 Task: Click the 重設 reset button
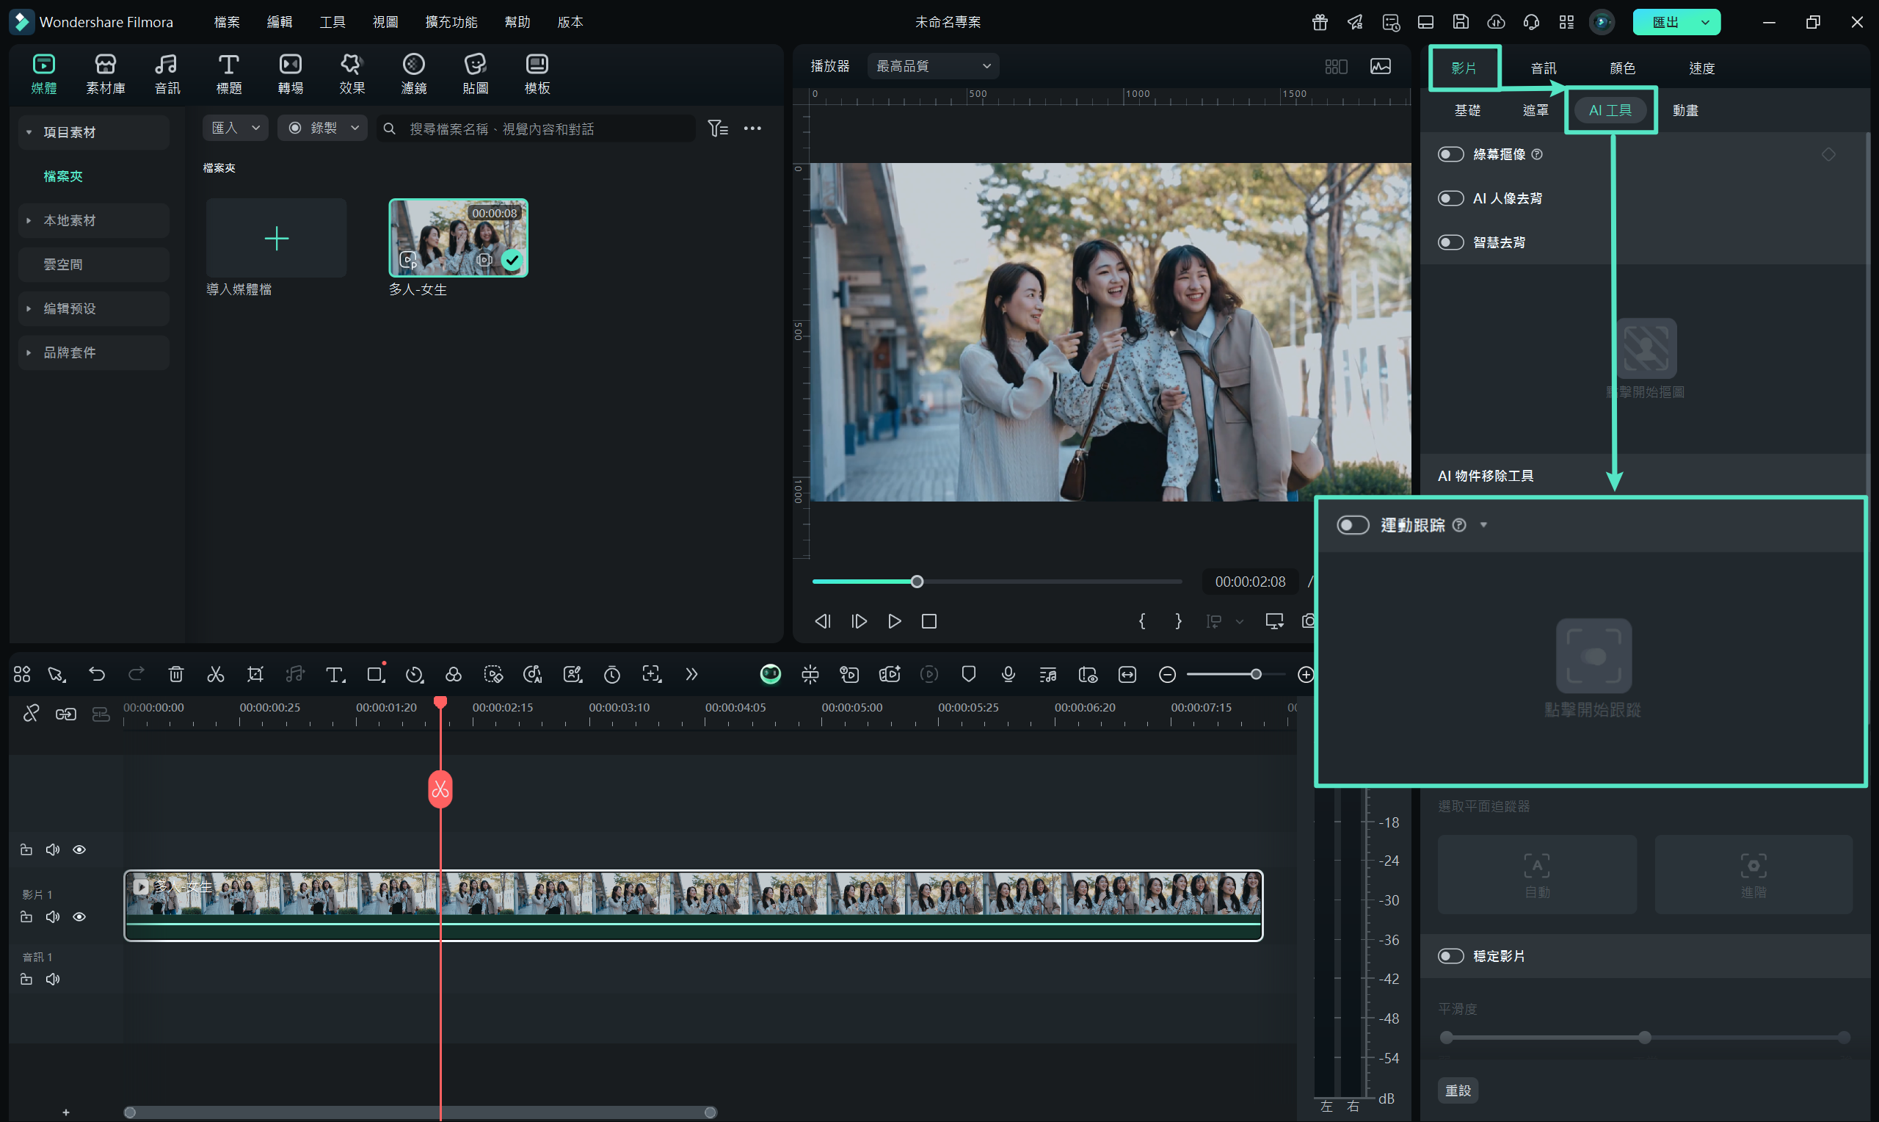pos(1458,1090)
